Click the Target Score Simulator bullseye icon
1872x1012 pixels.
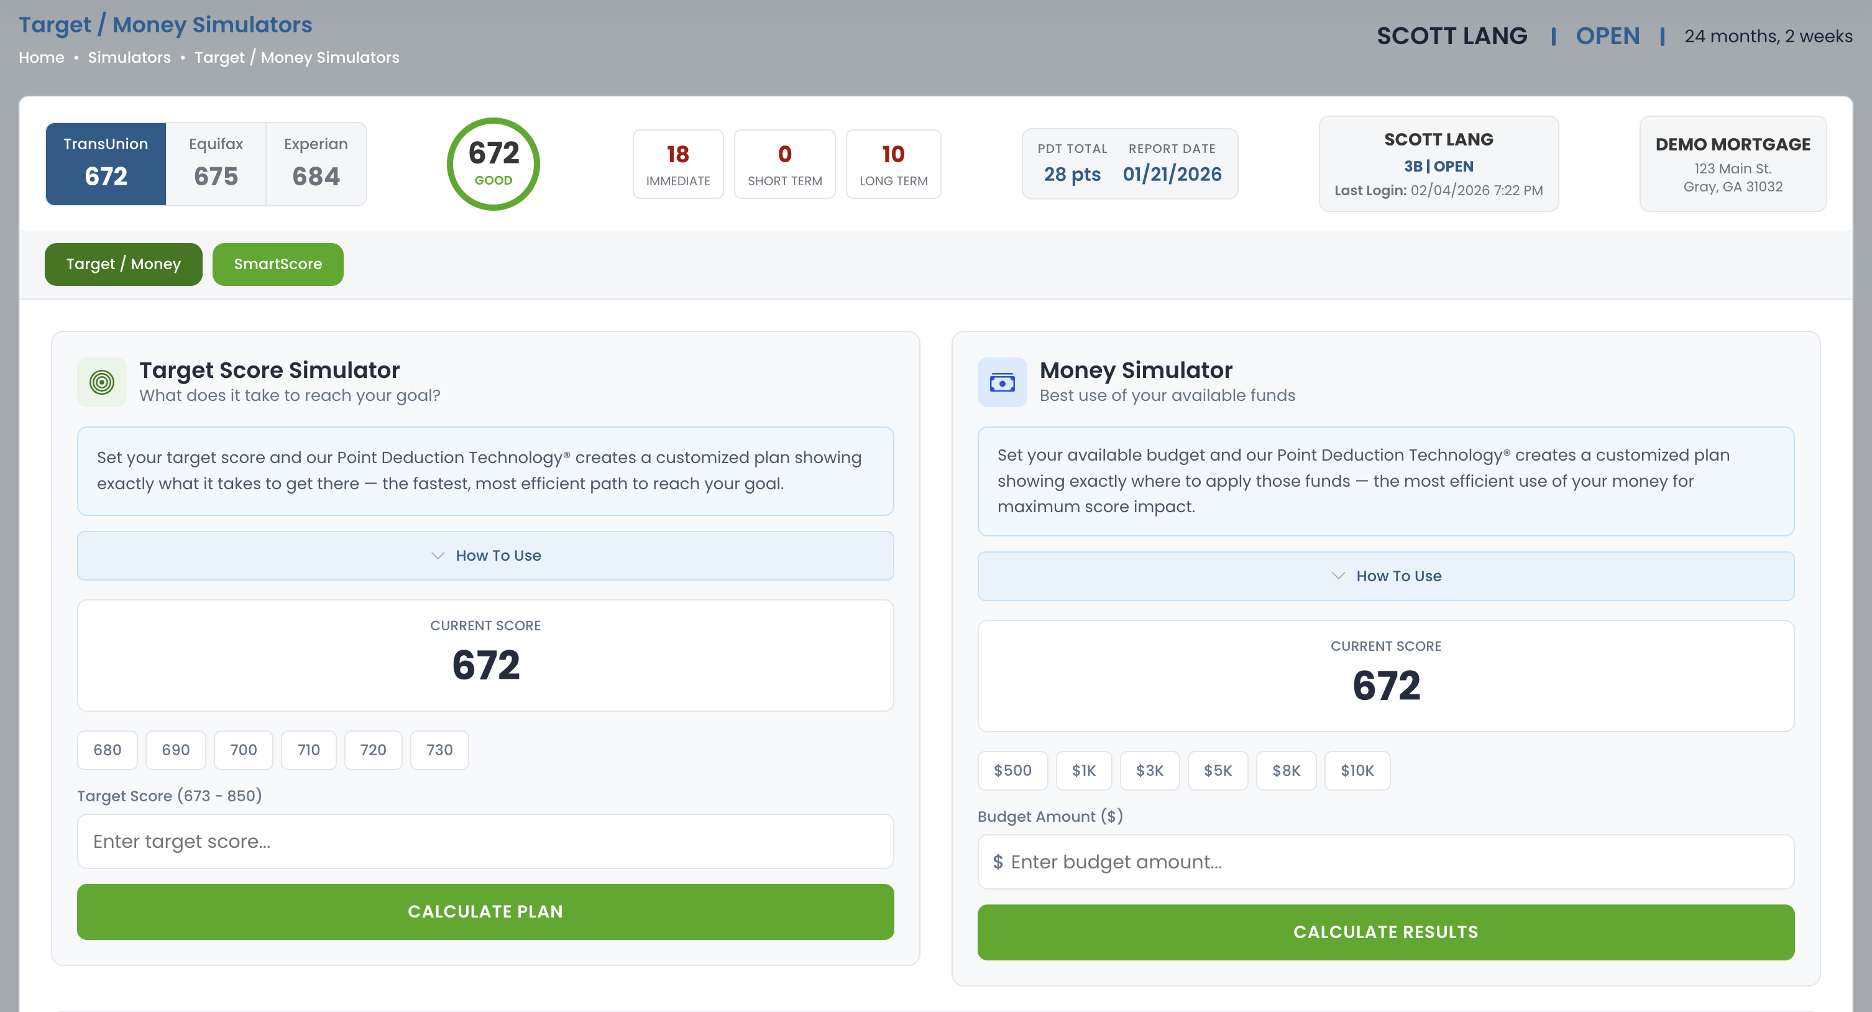102,381
